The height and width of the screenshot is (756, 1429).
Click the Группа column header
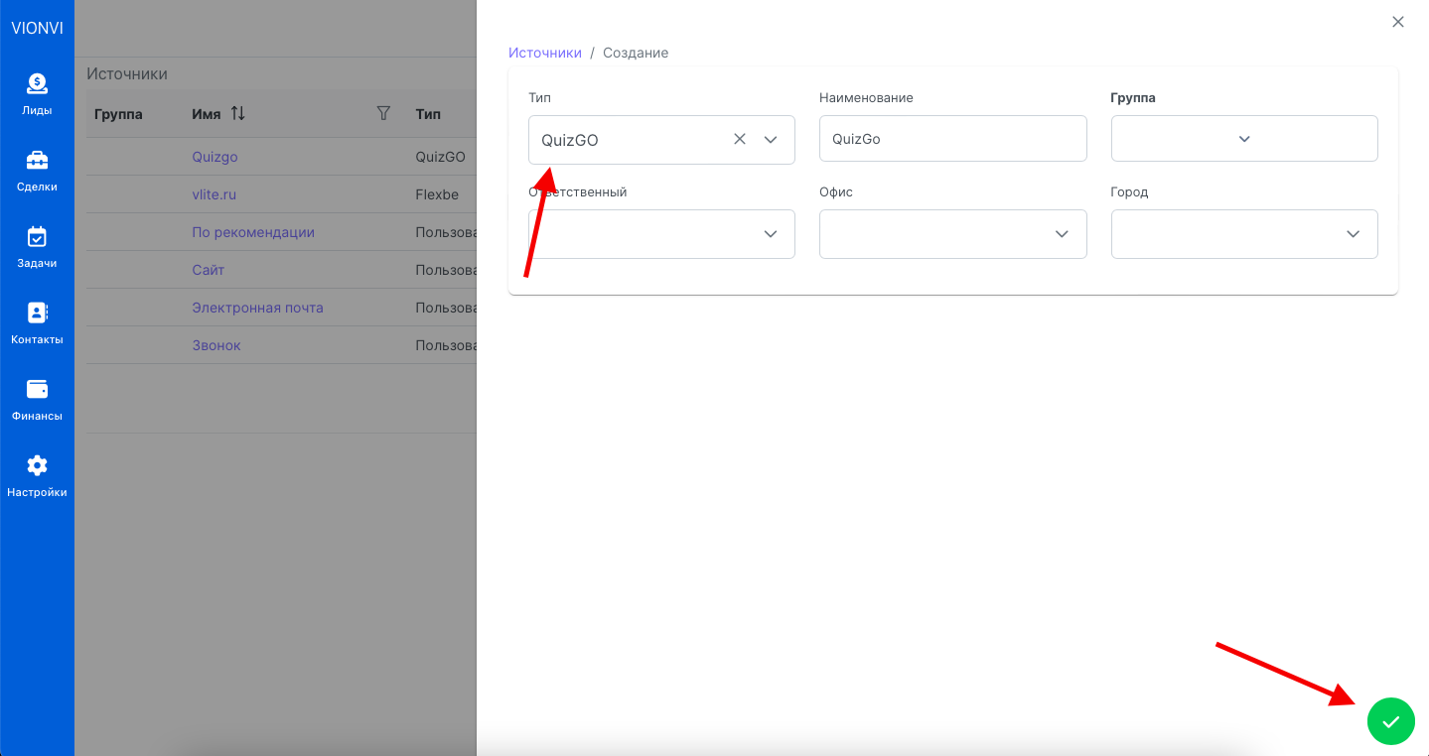[118, 114]
